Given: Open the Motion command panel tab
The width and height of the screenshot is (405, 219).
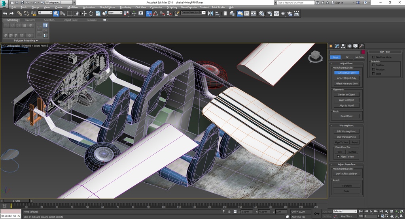Looking at the screenshot, I should [350, 46].
